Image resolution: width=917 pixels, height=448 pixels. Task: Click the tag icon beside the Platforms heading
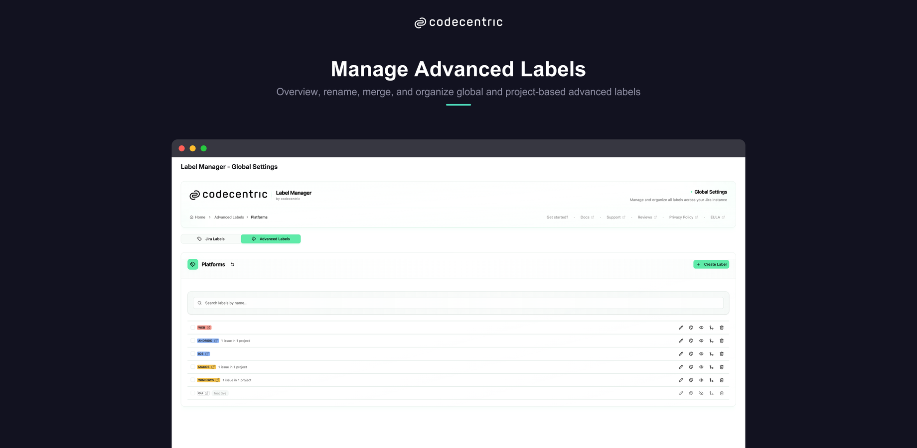pyautogui.click(x=193, y=264)
